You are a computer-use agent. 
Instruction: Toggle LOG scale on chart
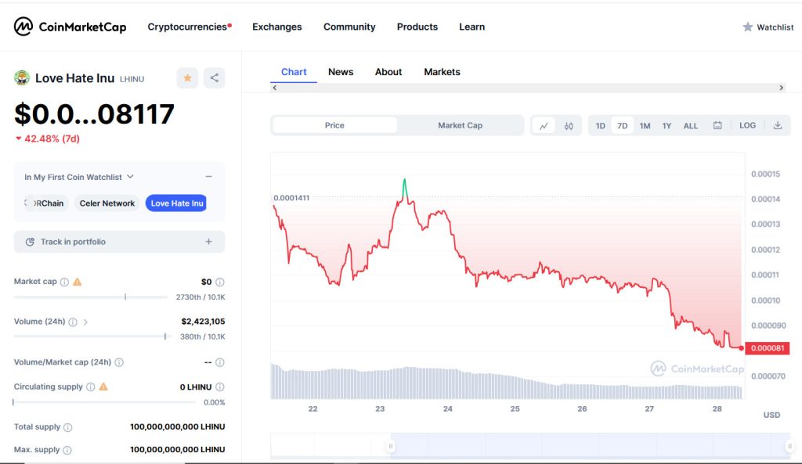[747, 125]
